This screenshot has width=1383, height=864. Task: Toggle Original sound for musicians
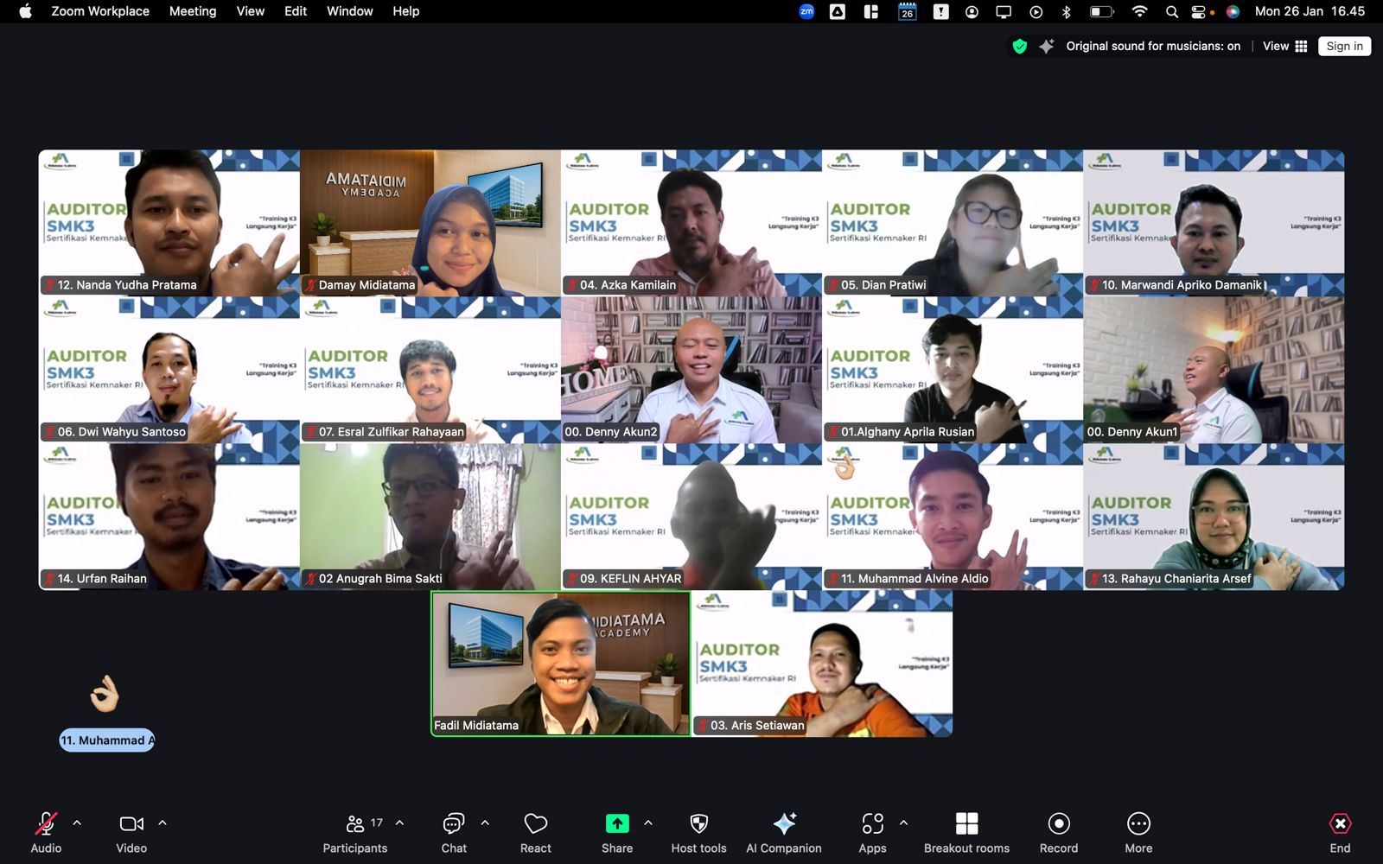click(1152, 47)
